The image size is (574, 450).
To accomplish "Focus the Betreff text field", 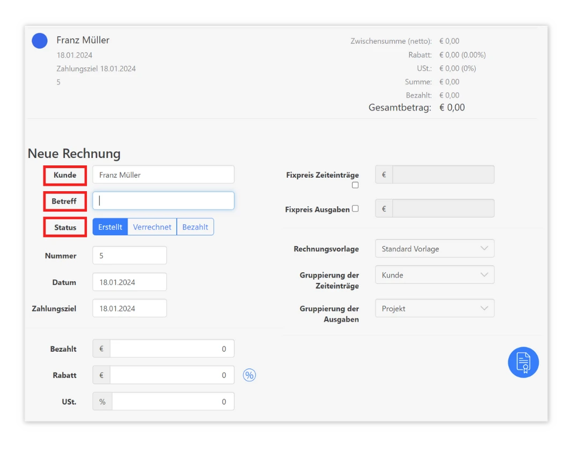I will click(163, 201).
